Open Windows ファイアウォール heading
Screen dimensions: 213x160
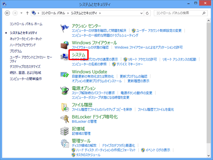click(94, 43)
